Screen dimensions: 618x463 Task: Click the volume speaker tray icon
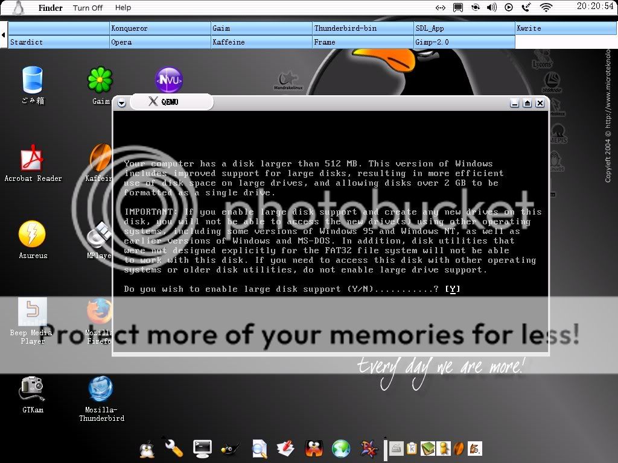[x=492, y=7]
